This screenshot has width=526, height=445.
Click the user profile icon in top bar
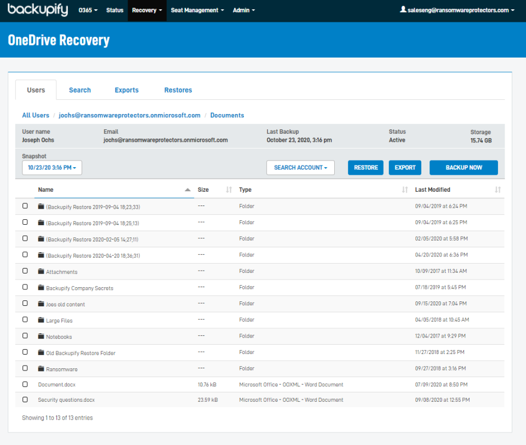point(402,10)
